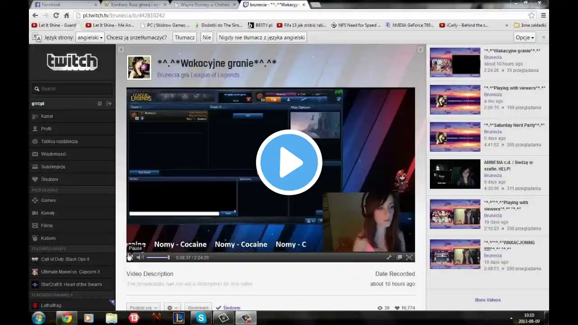
Task: Open Inne zakładki bookmarks folder
Action: [530, 25]
